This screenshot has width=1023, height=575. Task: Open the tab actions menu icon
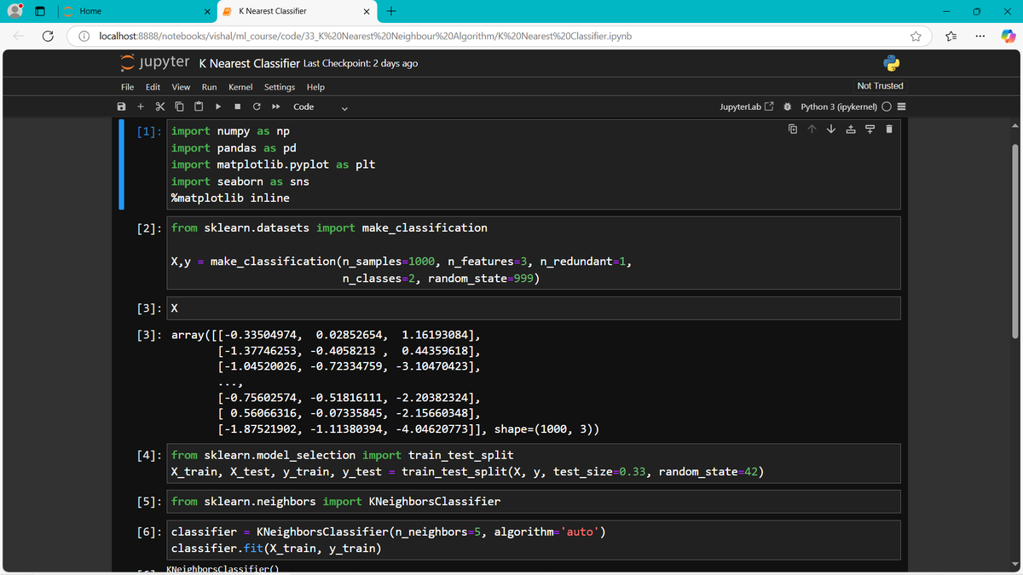point(39,11)
